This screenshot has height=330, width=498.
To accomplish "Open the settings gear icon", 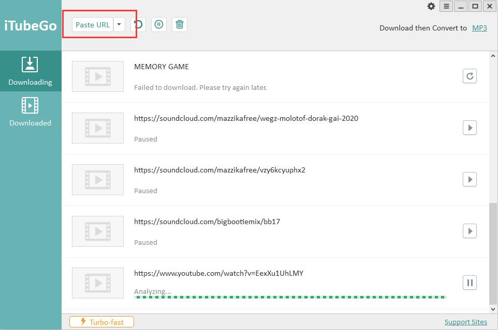I will (431, 6).
